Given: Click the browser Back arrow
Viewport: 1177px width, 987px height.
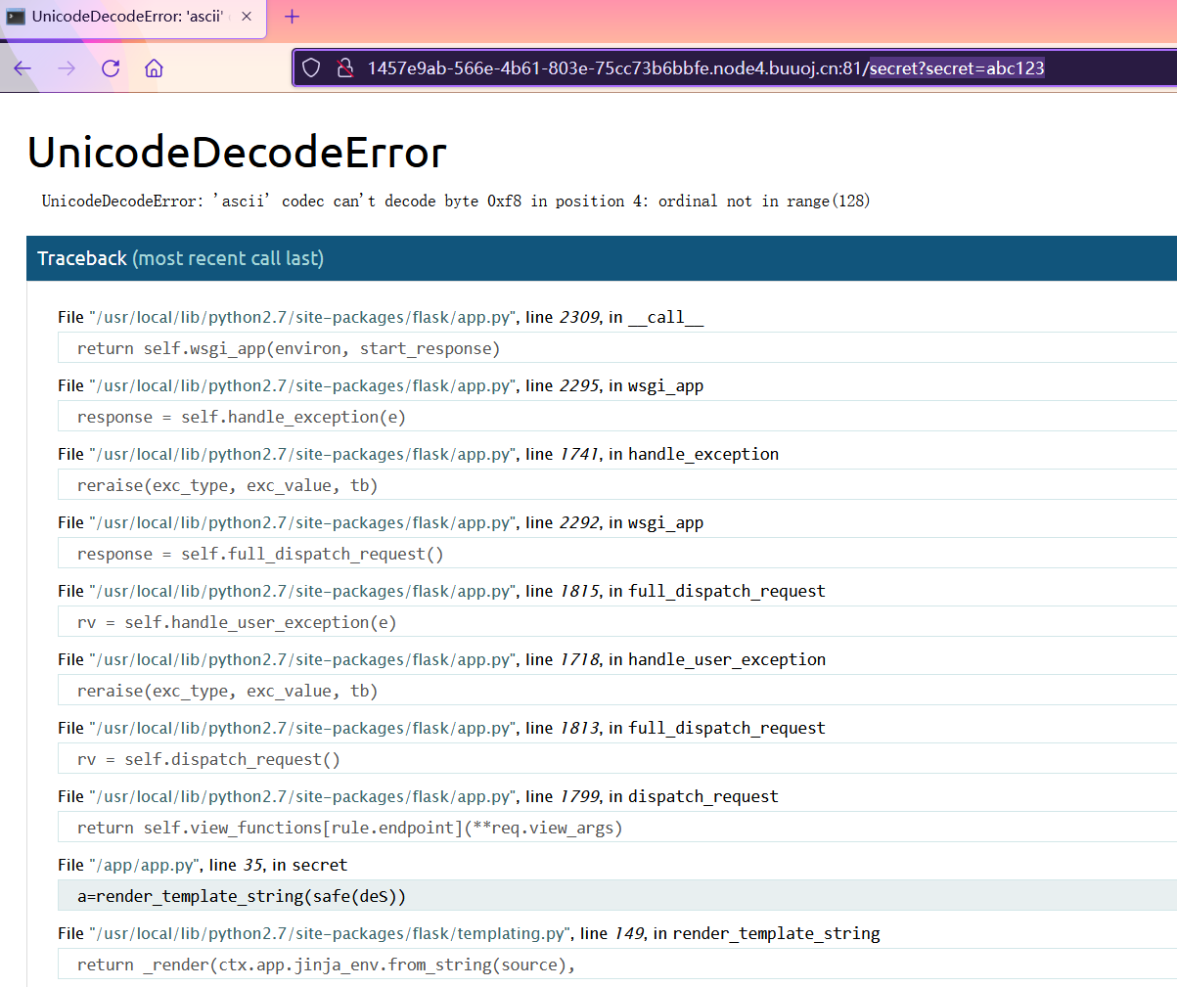Looking at the screenshot, I should (23, 68).
